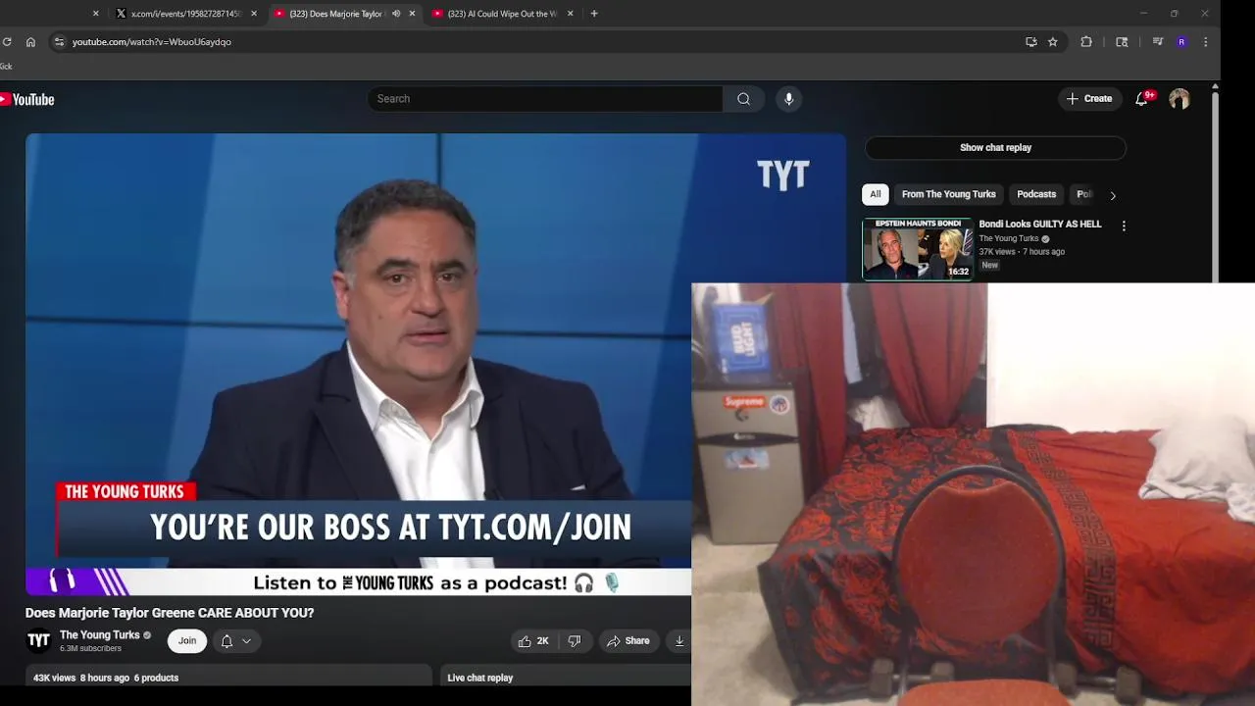
Task: Open the media controls icon in toolbar
Action: click(x=1157, y=42)
